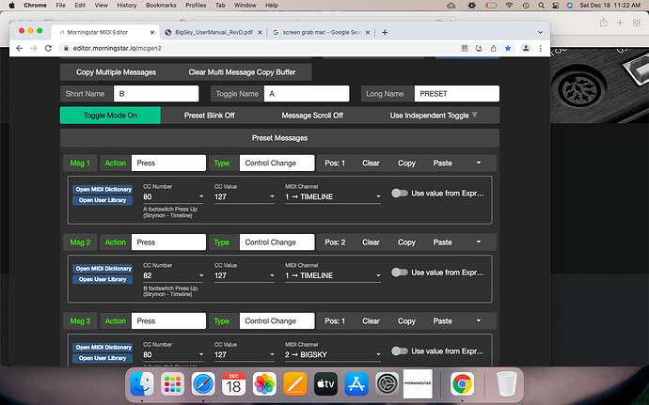The image size is (649, 405).
Task: Open the Bookmarks menu
Action: [x=161, y=6]
